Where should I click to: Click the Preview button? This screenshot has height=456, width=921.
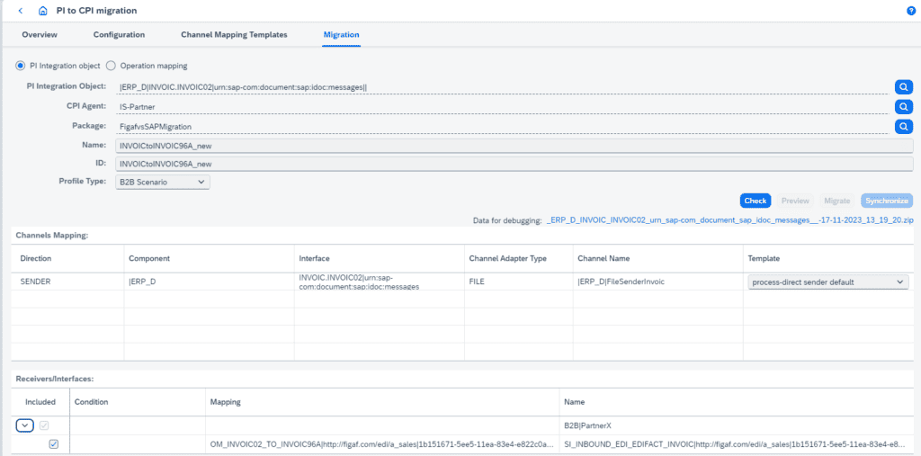point(795,201)
